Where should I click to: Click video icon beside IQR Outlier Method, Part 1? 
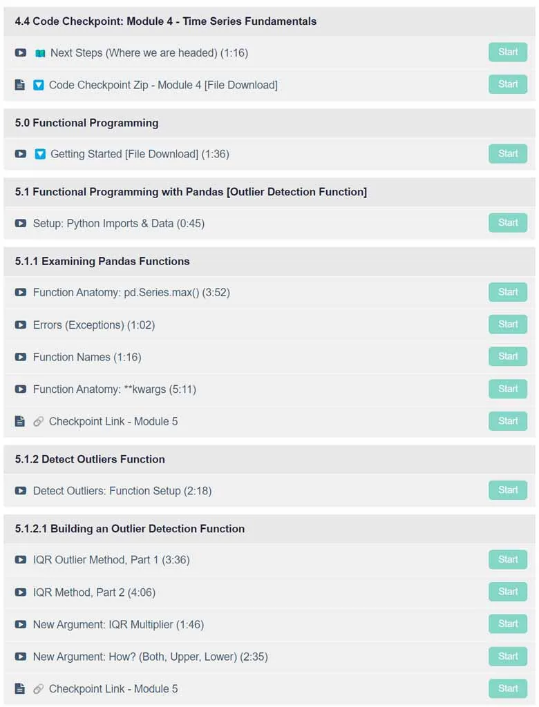click(x=20, y=560)
